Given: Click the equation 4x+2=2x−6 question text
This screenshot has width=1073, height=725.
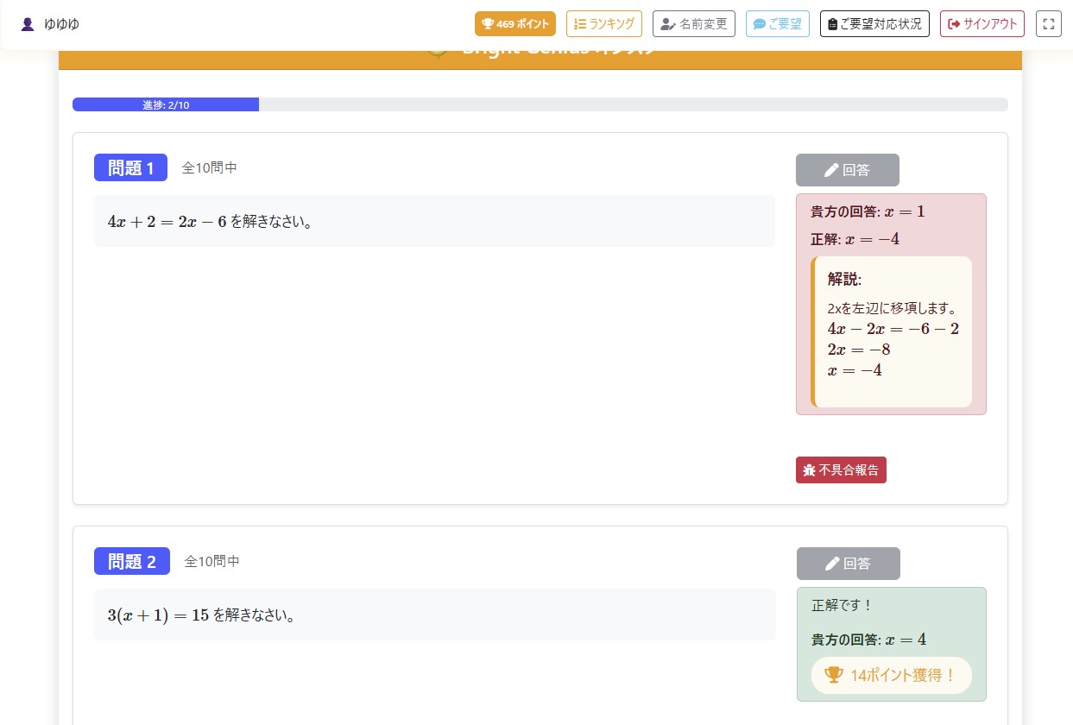Looking at the screenshot, I should pyautogui.click(x=167, y=222).
